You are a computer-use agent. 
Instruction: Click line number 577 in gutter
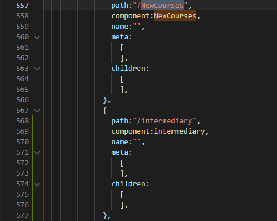[x=23, y=215]
